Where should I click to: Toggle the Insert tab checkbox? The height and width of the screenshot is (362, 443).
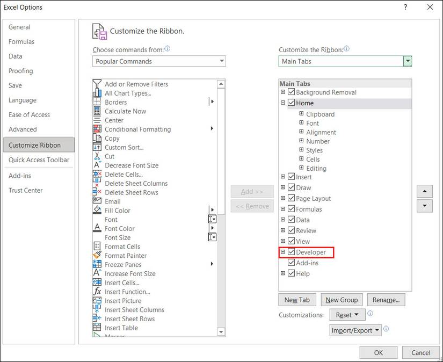(291, 177)
